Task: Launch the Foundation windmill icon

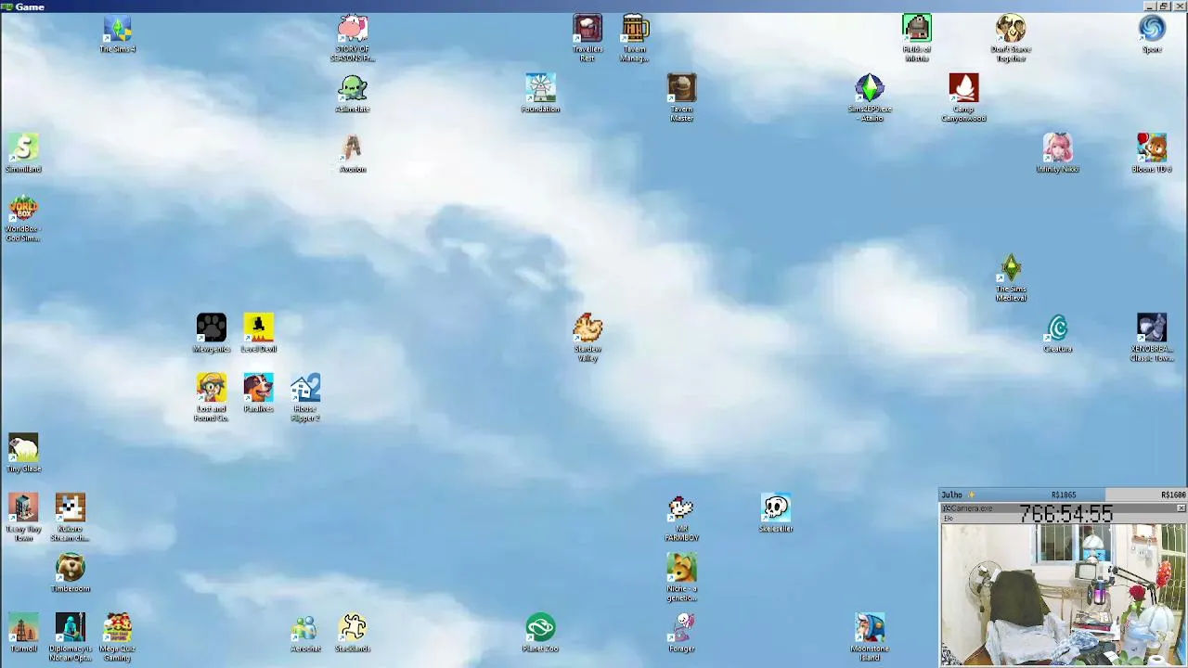Action: tap(540, 89)
